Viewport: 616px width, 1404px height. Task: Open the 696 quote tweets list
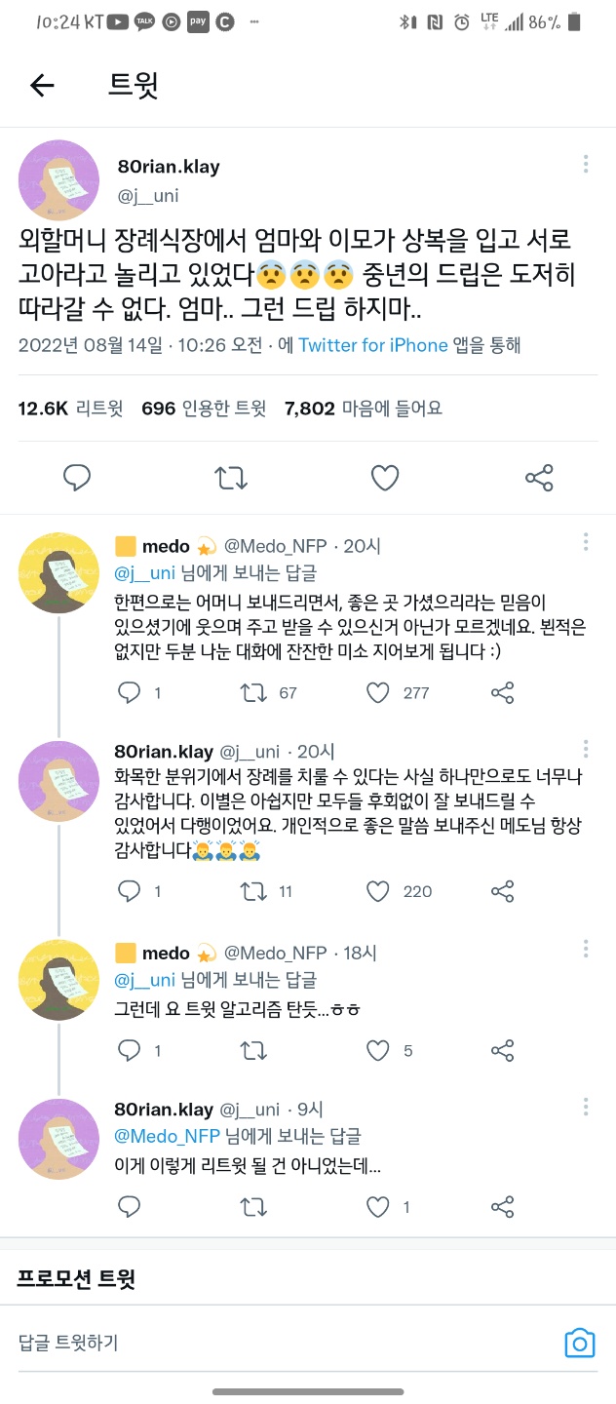[204, 409]
